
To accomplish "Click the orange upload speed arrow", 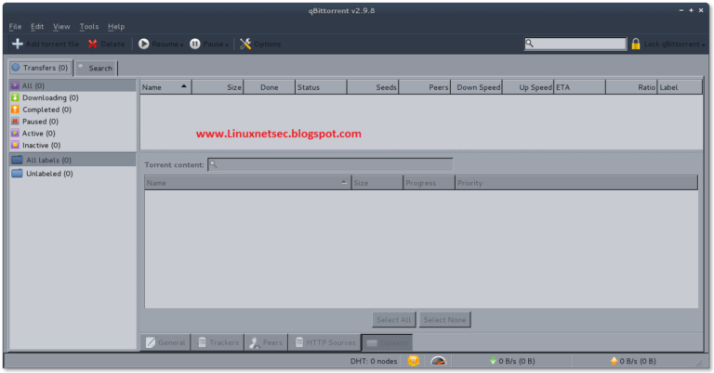I will pyautogui.click(x=614, y=361).
